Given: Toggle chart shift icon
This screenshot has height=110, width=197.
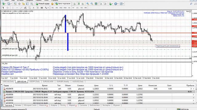Looking at the screenshot, I should (x=105, y=4).
